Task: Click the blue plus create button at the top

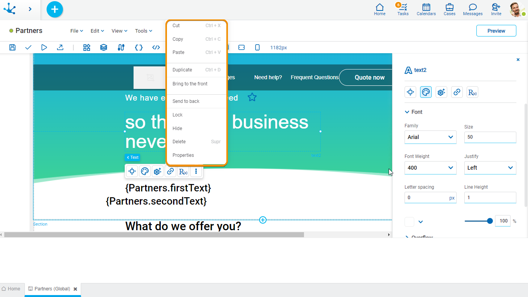Action: click(55, 9)
